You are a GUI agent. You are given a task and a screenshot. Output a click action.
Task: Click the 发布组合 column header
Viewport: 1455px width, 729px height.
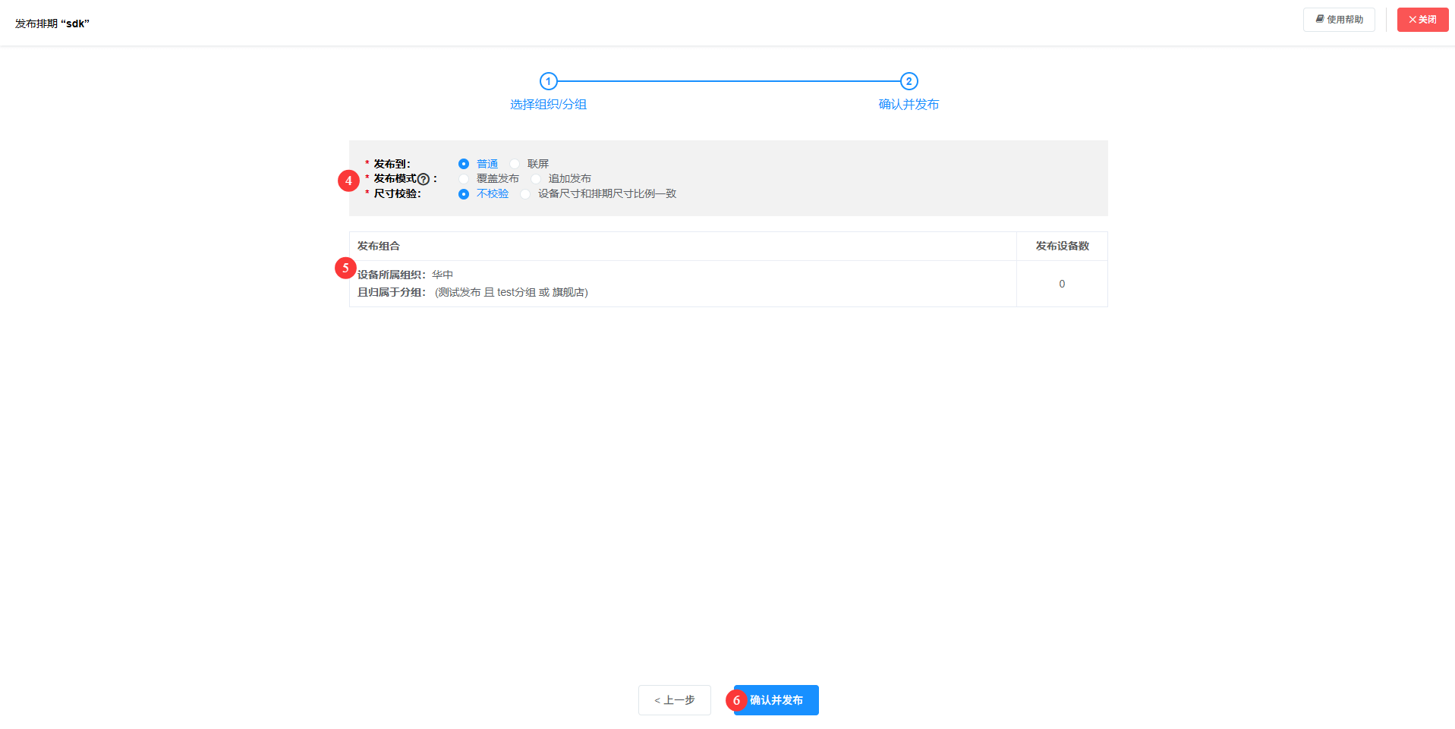379,246
